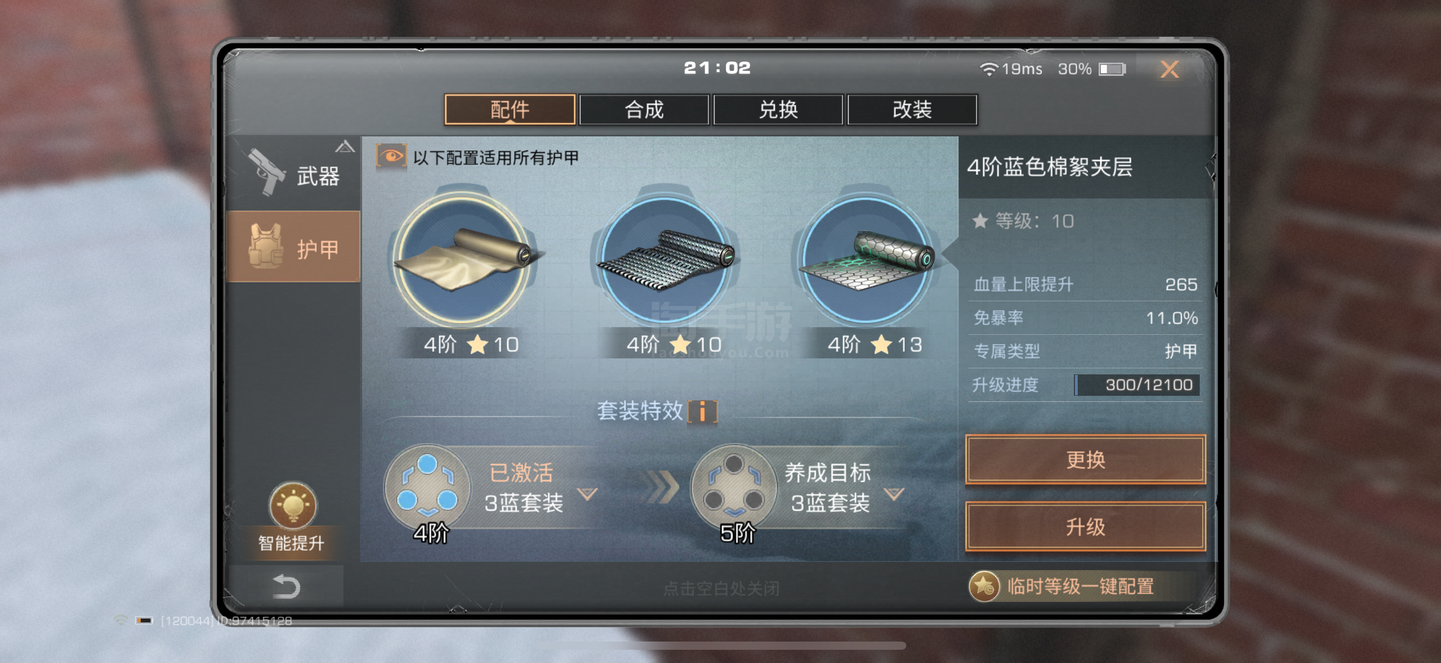
Task: Select the black mesh roll attachment
Action: point(665,258)
